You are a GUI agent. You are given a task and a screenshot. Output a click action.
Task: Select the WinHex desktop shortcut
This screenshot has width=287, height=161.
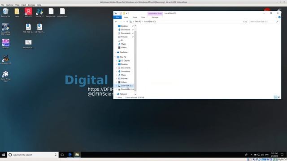[5, 43]
